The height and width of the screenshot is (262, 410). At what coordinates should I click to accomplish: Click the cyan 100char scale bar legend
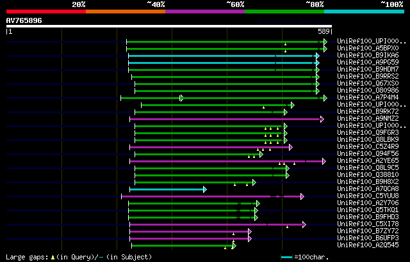tap(286, 258)
